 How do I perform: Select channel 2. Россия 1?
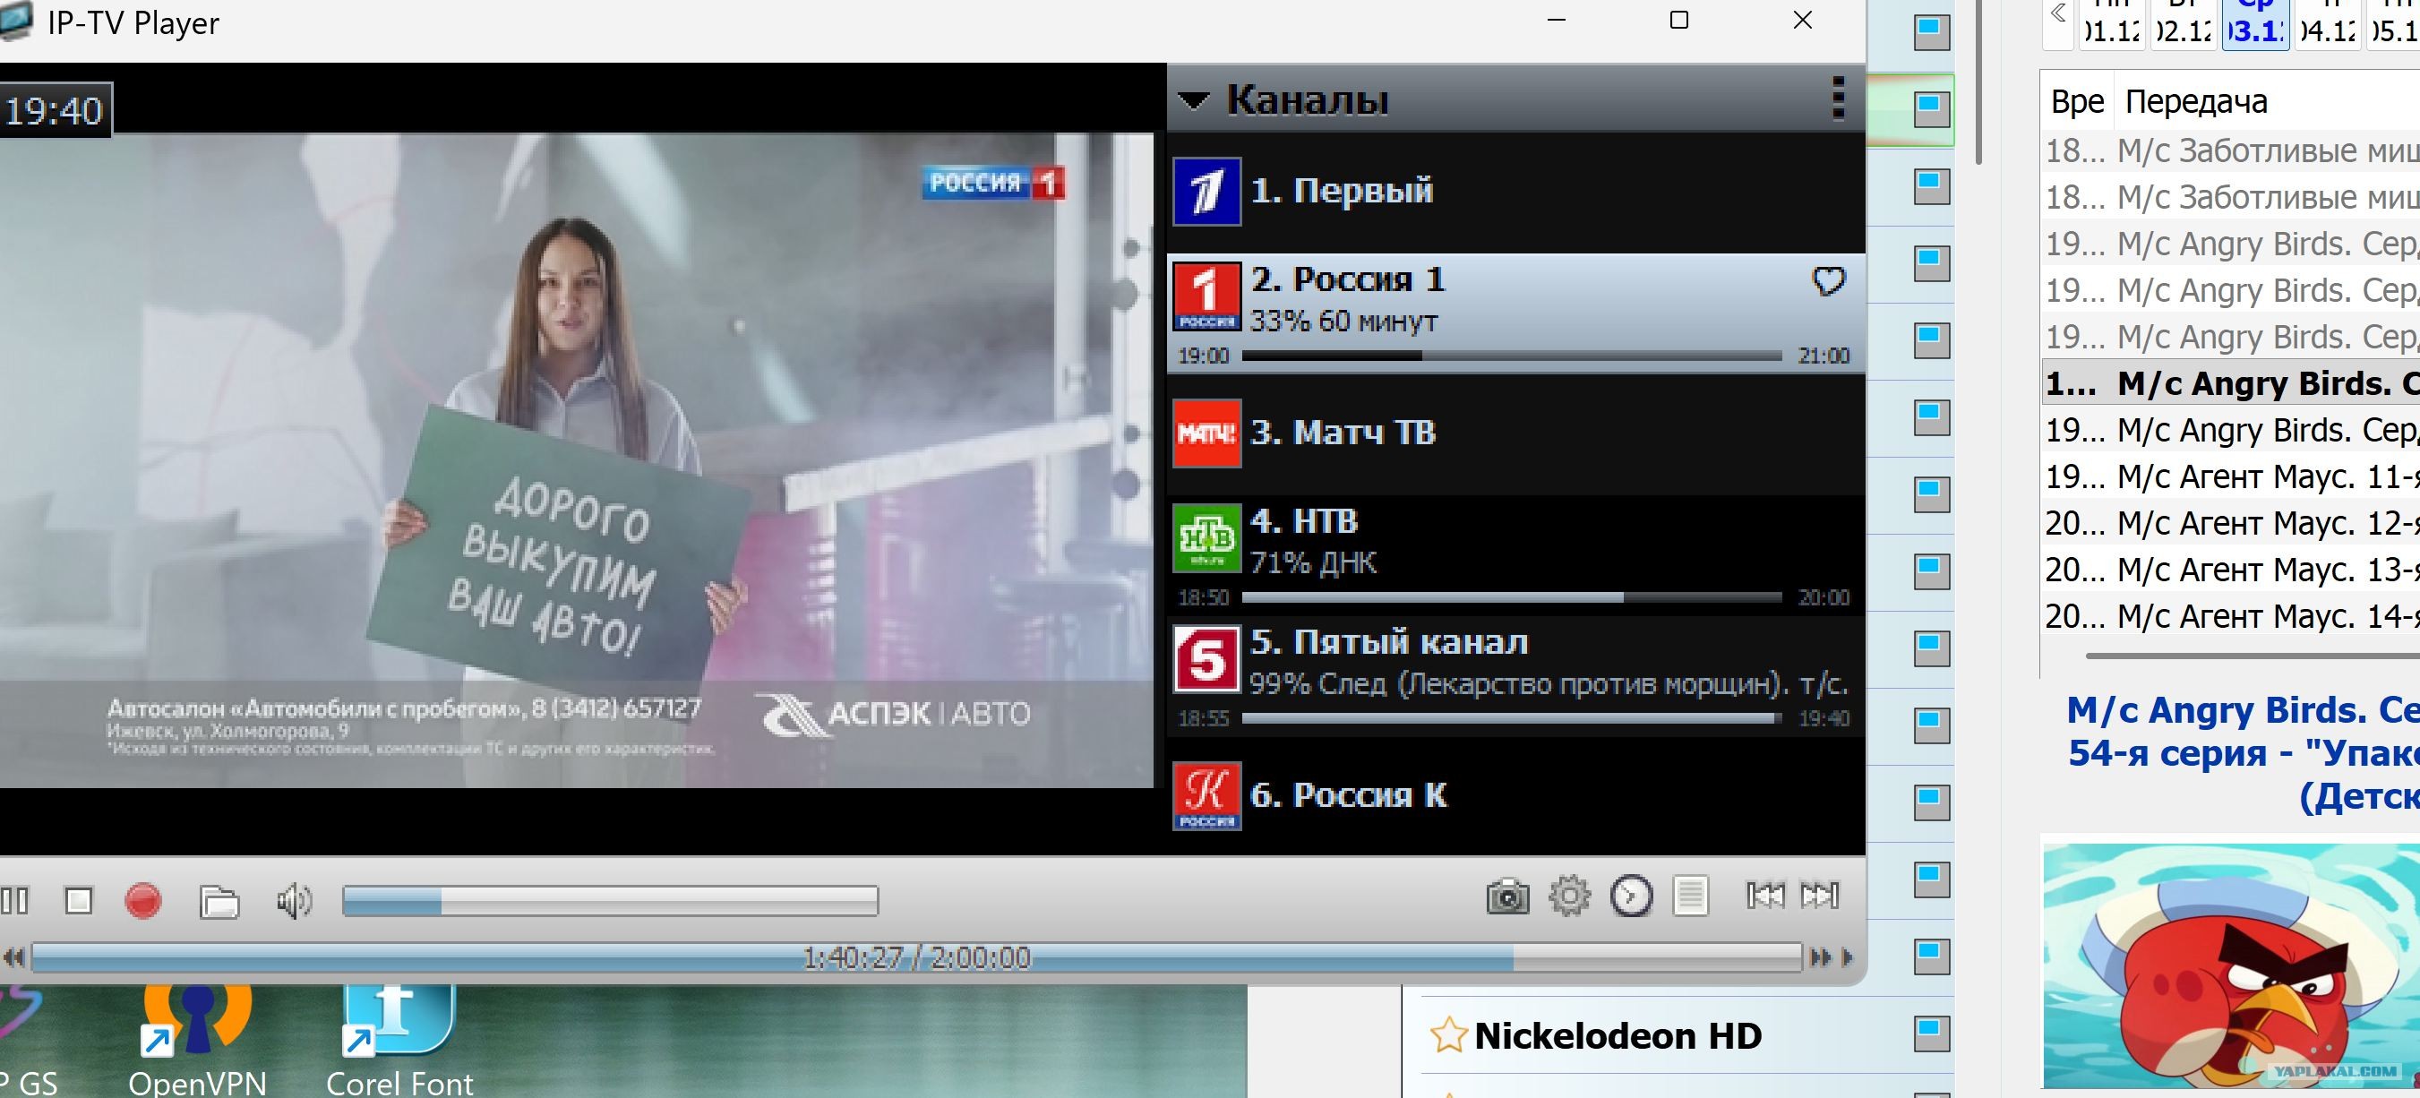(x=1516, y=313)
